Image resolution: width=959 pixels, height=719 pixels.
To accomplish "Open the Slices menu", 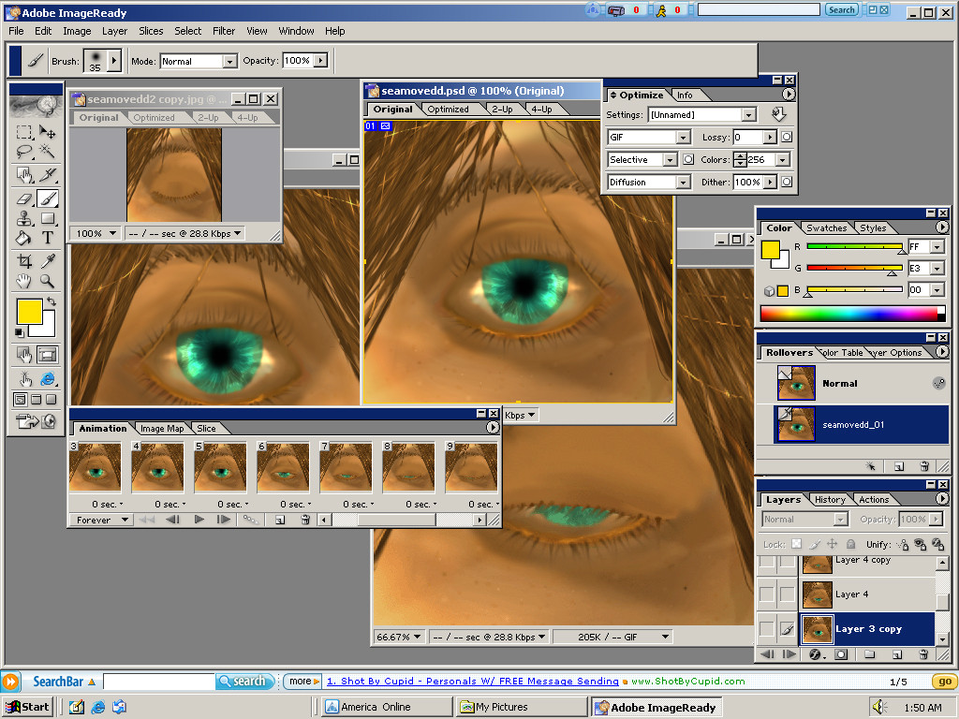I will click(x=151, y=31).
